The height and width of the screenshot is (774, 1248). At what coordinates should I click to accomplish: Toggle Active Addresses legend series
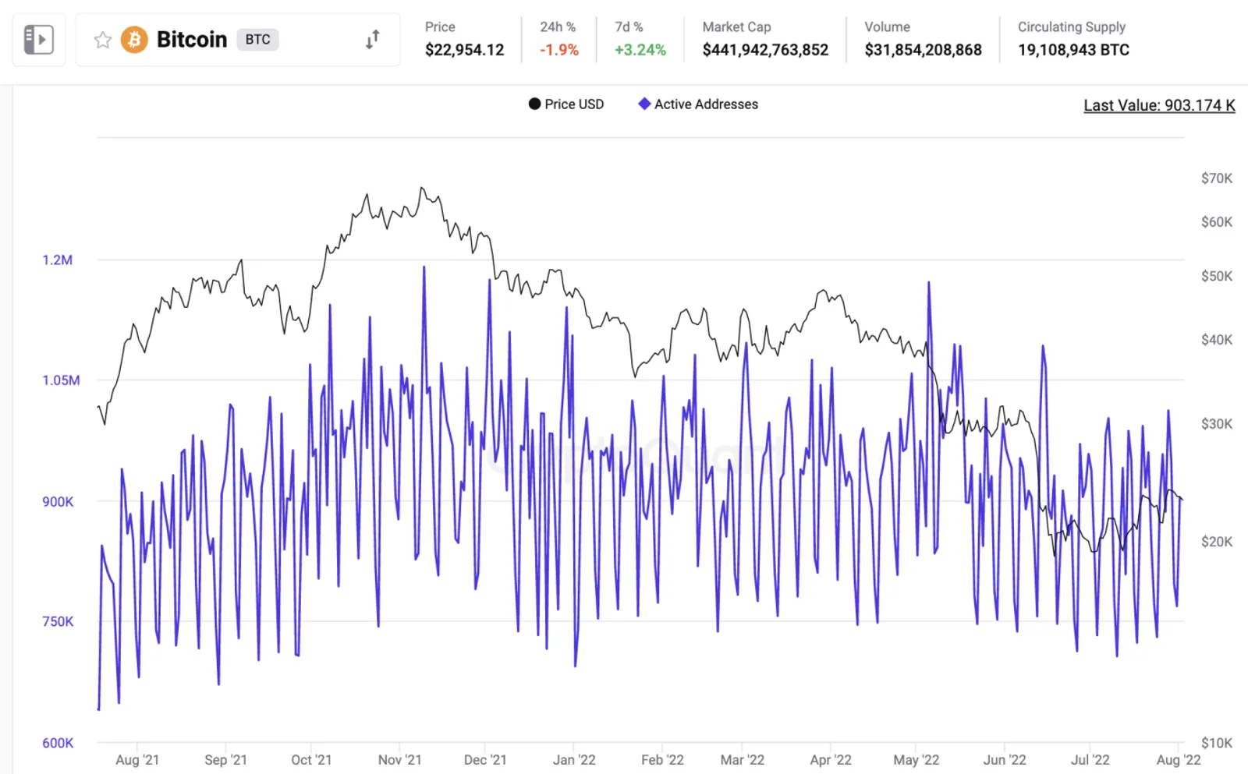click(x=698, y=104)
